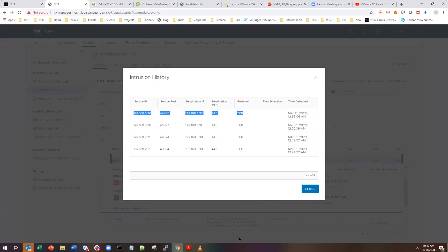Click the blue CLOSE button

[x=310, y=189]
